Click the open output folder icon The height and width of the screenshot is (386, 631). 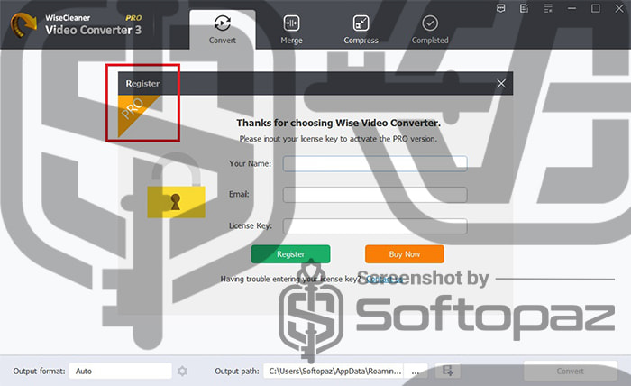447,371
